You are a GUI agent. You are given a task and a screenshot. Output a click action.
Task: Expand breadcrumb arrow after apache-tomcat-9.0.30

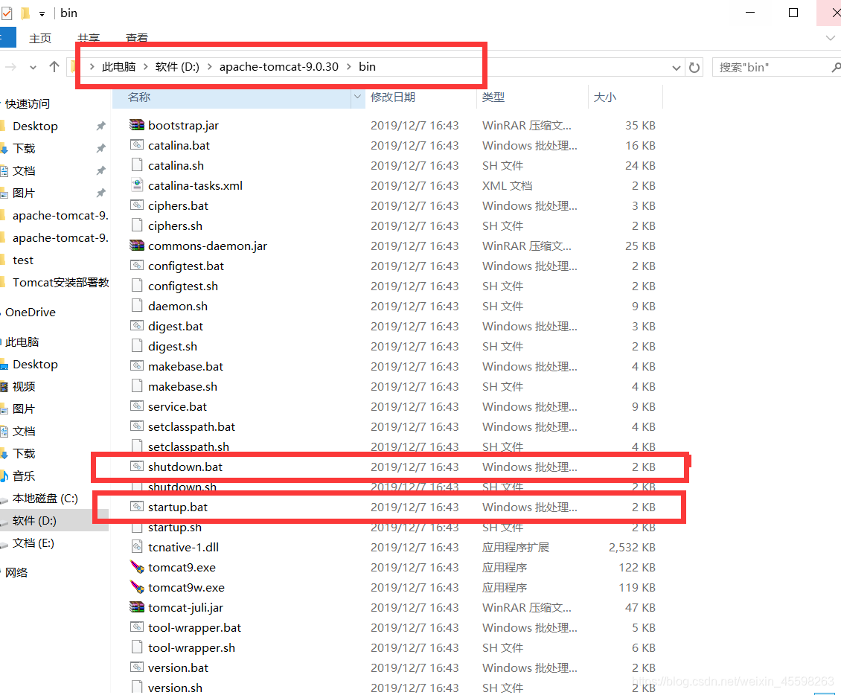[349, 67]
